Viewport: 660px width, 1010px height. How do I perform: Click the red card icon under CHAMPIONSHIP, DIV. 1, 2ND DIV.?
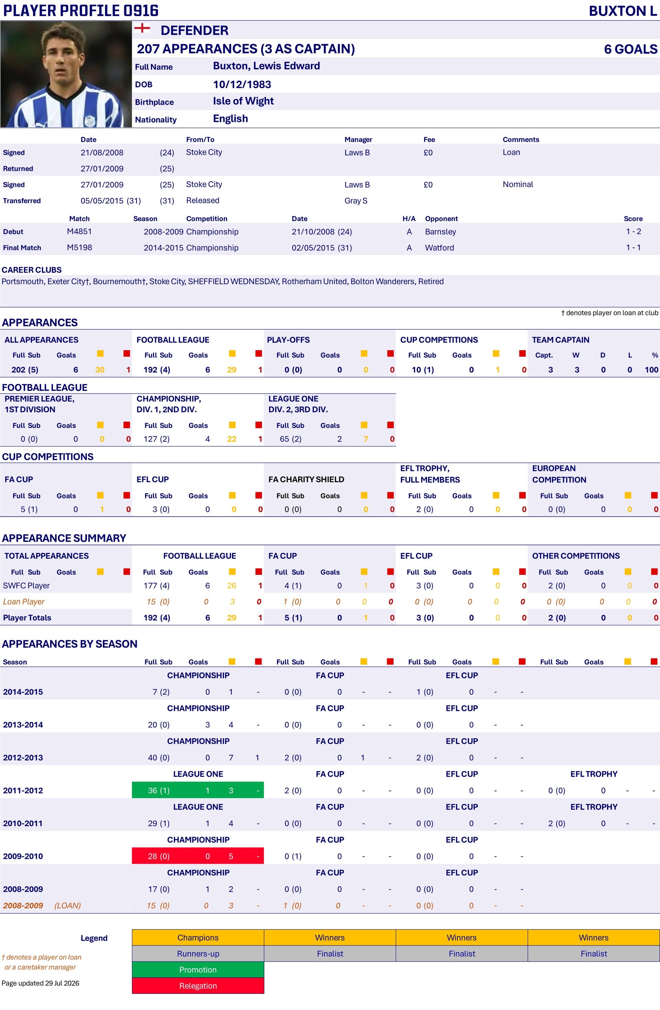258,425
